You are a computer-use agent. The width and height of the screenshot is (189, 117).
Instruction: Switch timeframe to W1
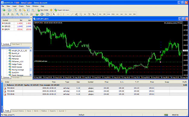pyautogui.click(x=130, y=14)
